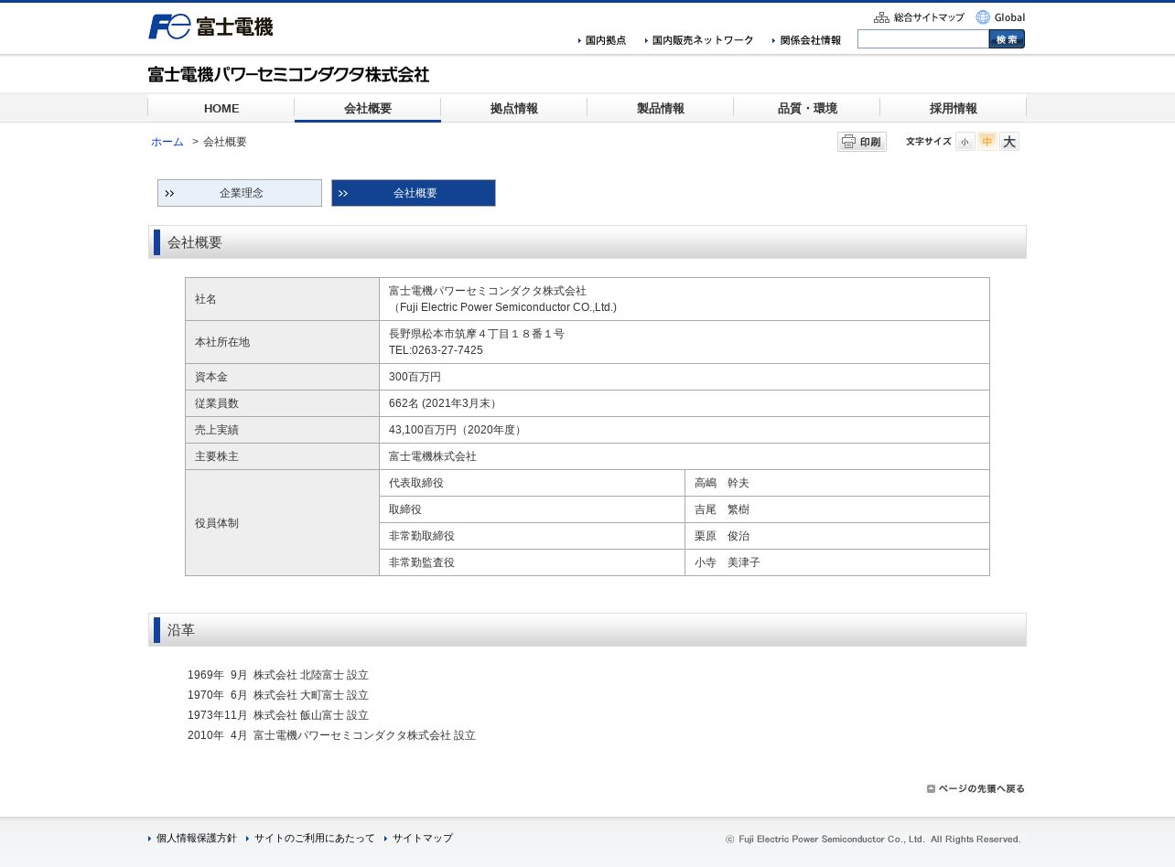1175x867 pixels.
Task: Select the 会社概要 main navigation tab
Action: coord(368,108)
